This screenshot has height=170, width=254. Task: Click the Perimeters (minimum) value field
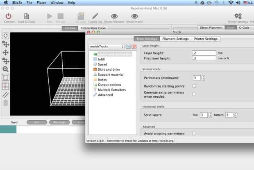pos(197,78)
